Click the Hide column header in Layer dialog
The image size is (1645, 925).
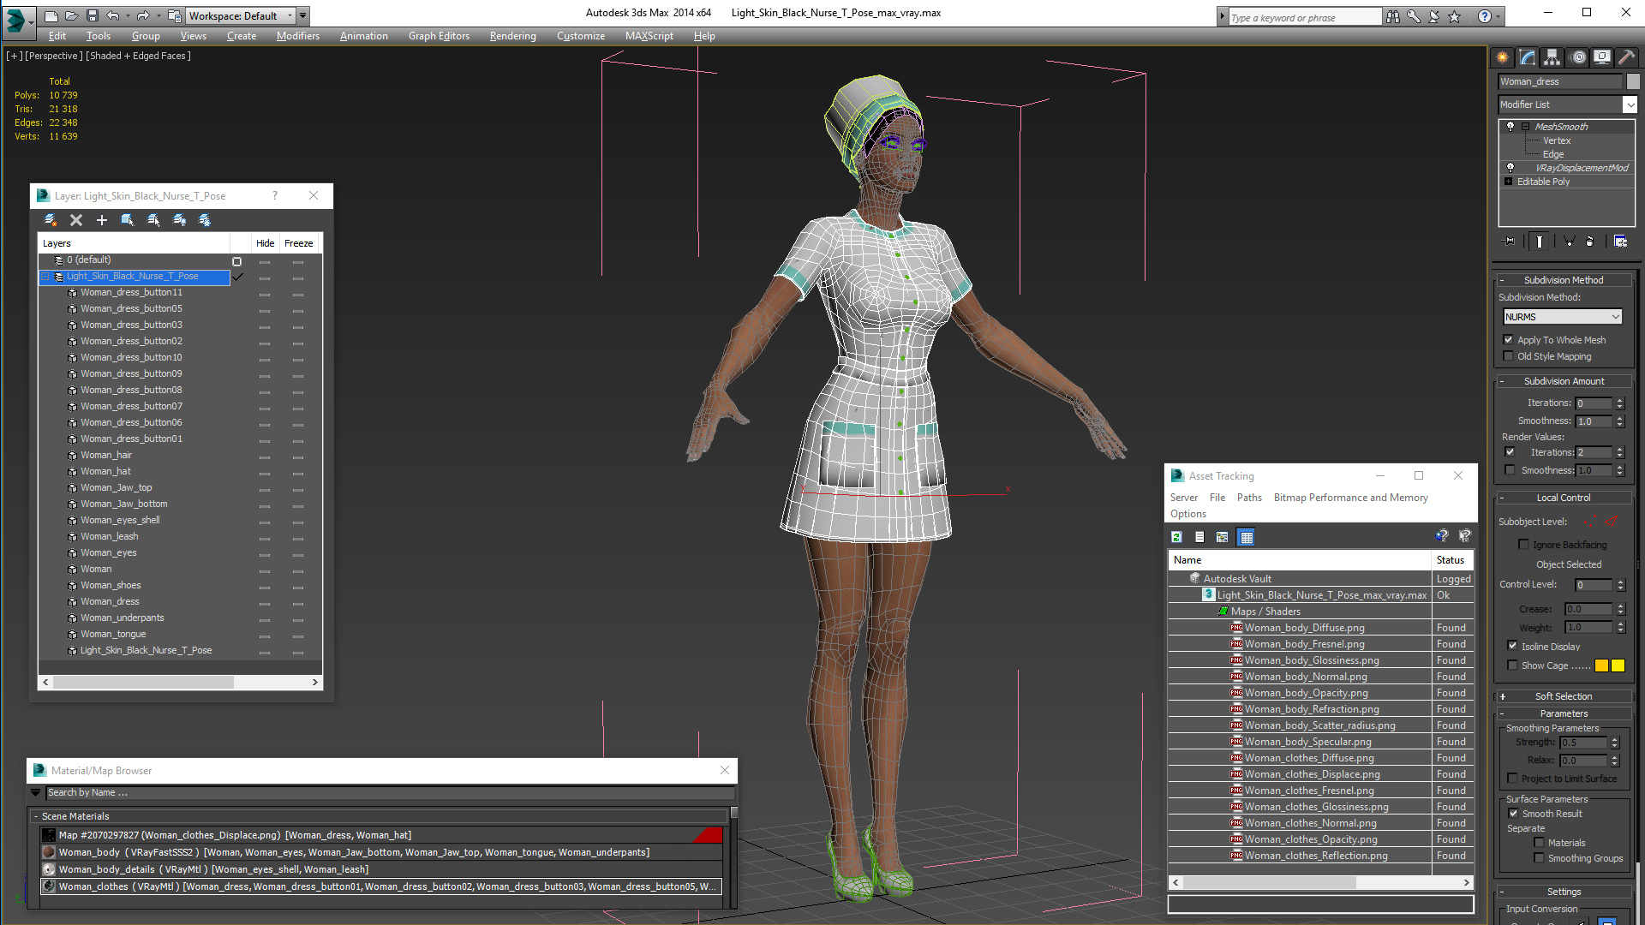point(265,243)
